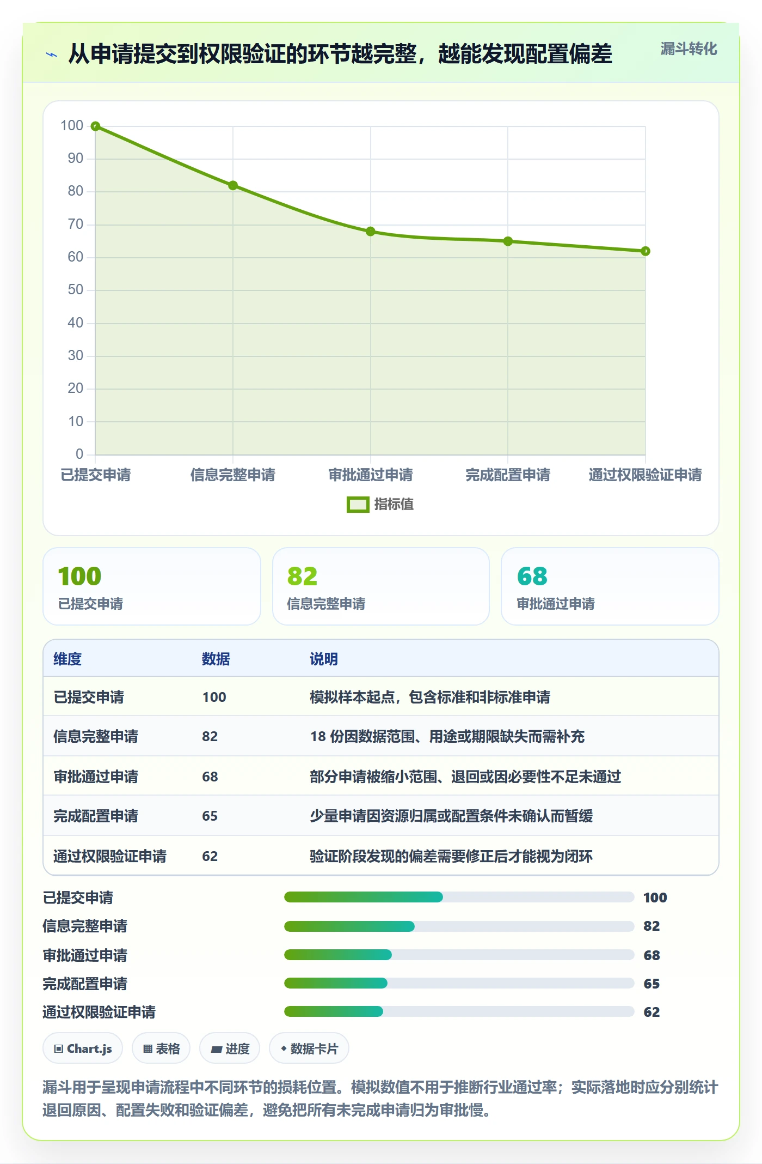Select the 已提交申请 table row cell
Image resolution: width=762 pixels, height=1164 pixels.
click(x=89, y=697)
